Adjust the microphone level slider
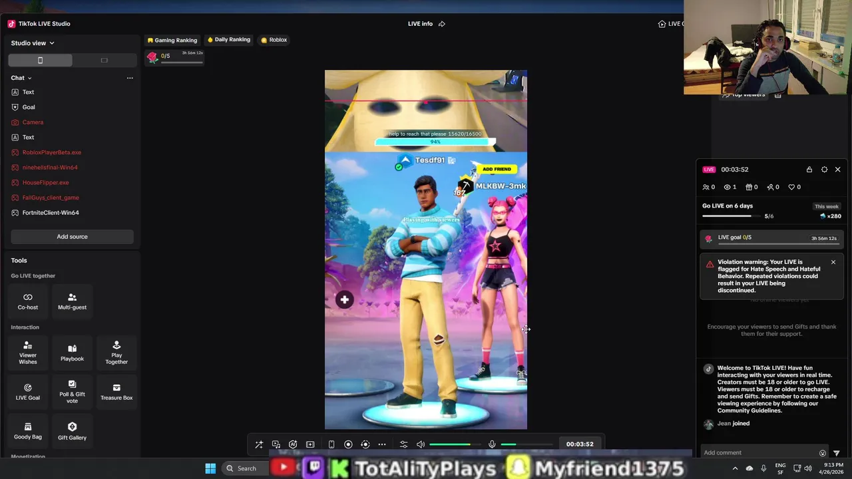Image resolution: width=852 pixels, height=479 pixels. coord(526,444)
